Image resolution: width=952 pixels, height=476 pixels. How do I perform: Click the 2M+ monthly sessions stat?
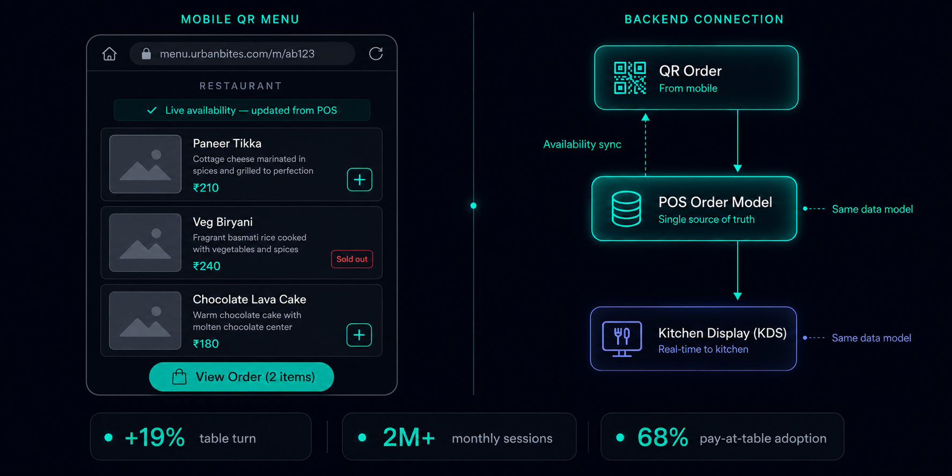click(459, 437)
